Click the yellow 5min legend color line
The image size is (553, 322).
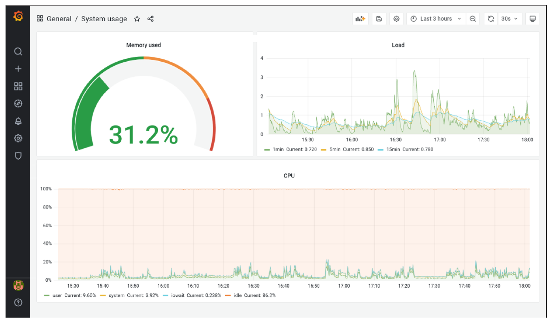click(x=324, y=150)
